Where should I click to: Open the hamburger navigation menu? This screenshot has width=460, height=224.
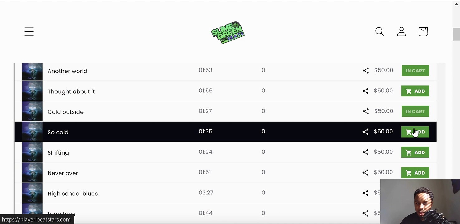click(29, 31)
